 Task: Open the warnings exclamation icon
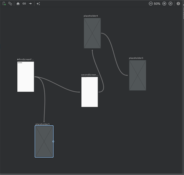point(178,4)
